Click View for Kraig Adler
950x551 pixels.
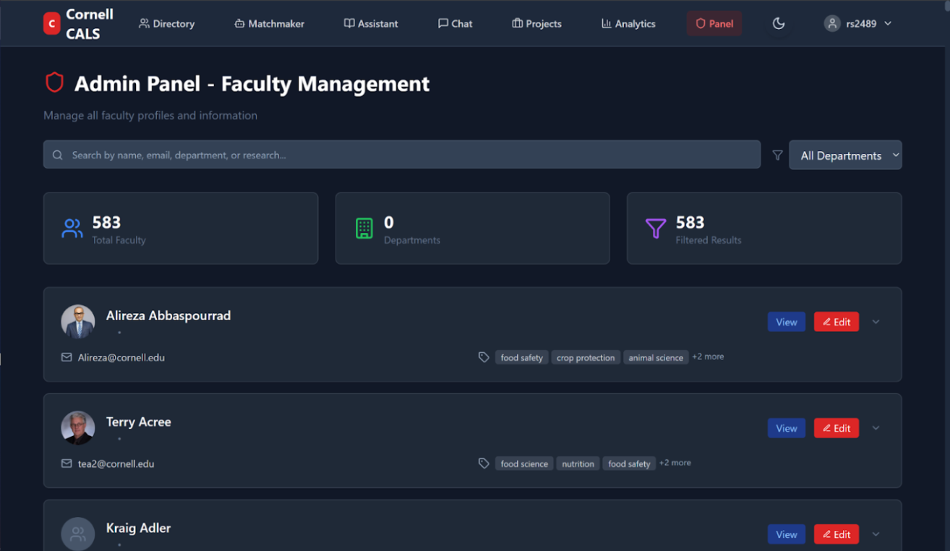(786, 534)
